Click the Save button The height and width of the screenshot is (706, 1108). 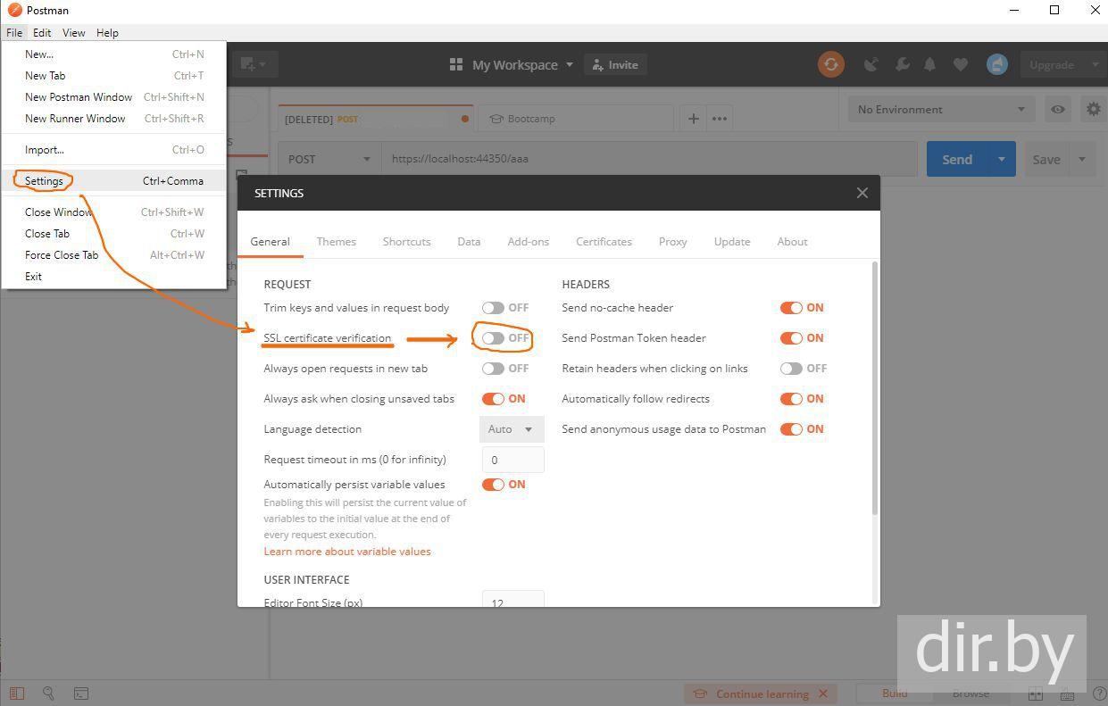(1046, 159)
